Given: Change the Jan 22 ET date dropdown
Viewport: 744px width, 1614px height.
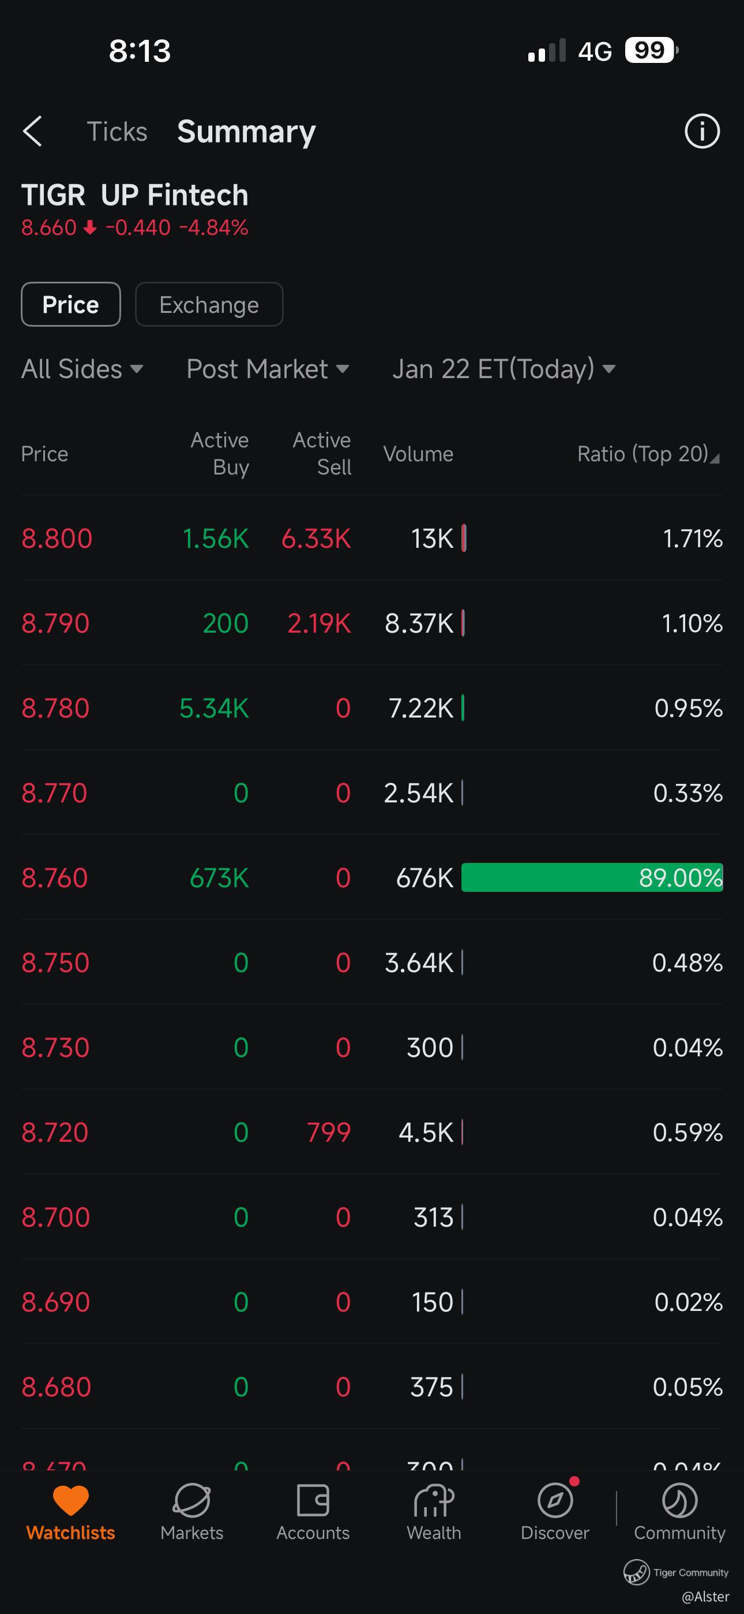Looking at the screenshot, I should point(503,369).
